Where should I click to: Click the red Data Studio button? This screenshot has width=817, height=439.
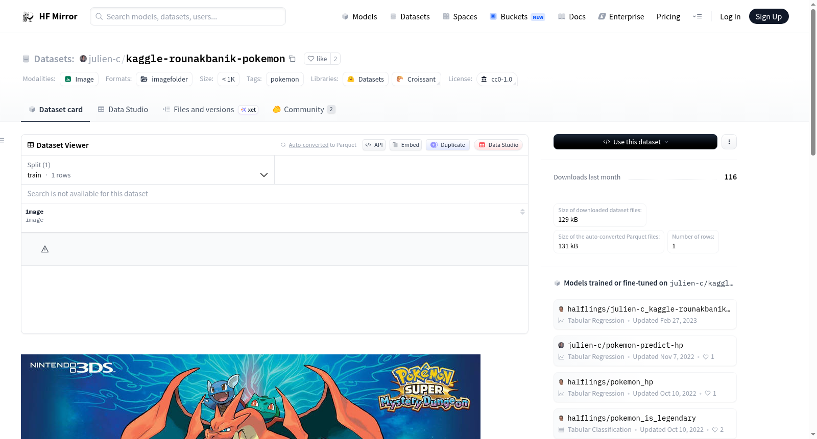pos(498,145)
